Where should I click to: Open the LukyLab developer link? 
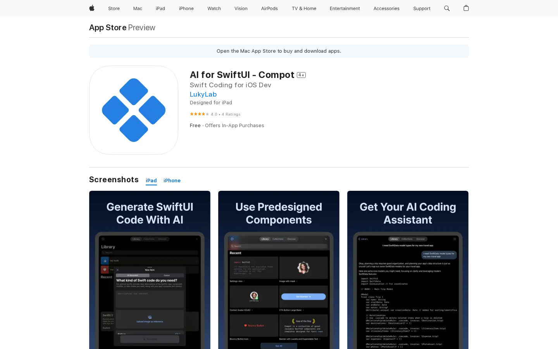click(203, 94)
